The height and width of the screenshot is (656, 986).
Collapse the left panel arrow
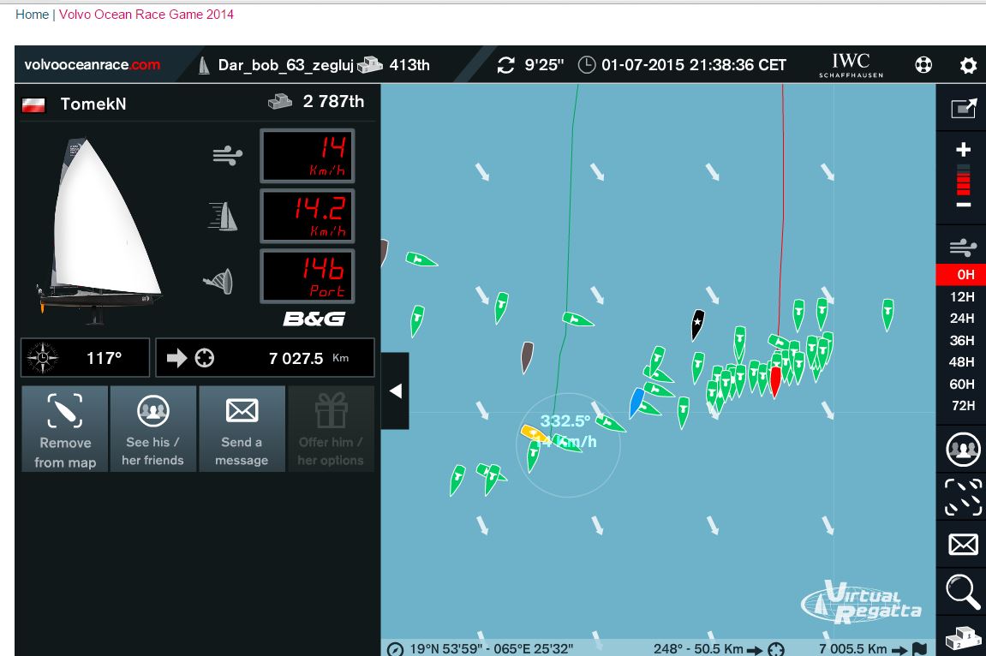[x=396, y=391]
